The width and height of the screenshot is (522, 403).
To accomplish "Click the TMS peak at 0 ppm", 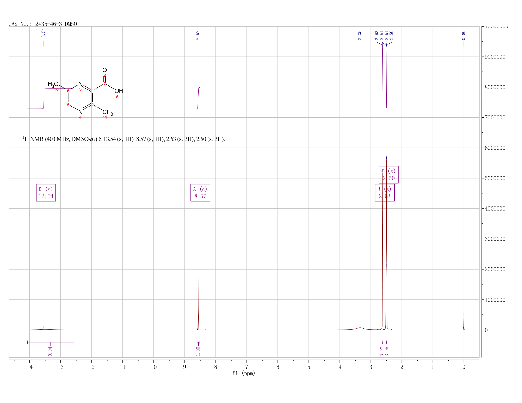I will click(x=464, y=323).
